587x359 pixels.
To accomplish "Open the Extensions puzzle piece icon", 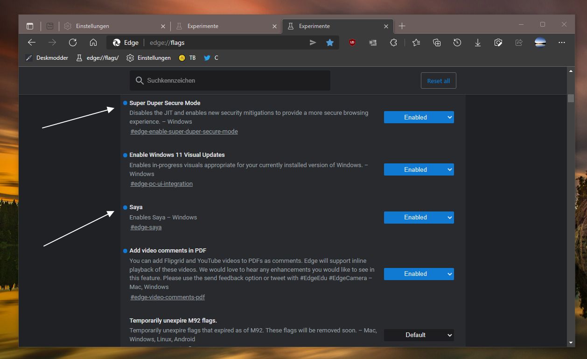I will click(393, 42).
